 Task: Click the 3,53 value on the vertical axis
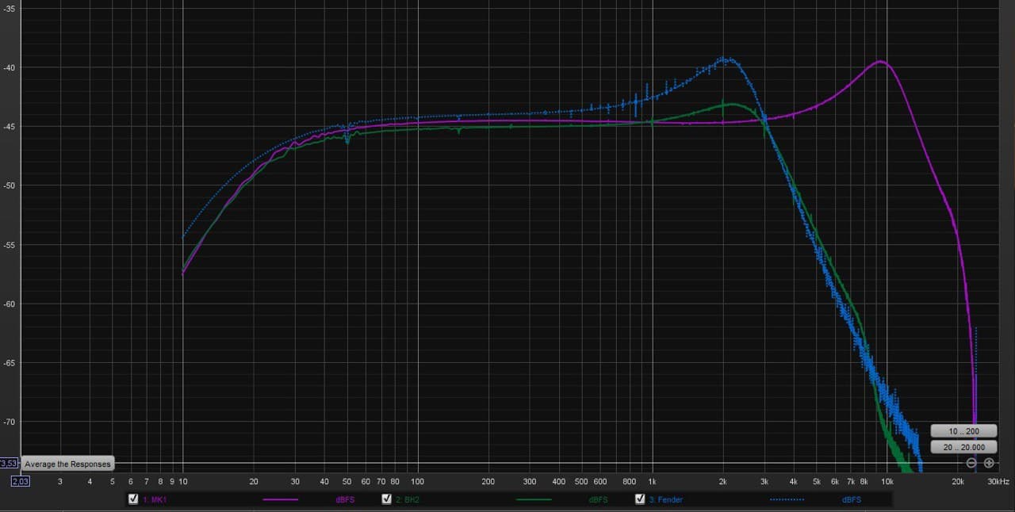[x=8, y=463]
